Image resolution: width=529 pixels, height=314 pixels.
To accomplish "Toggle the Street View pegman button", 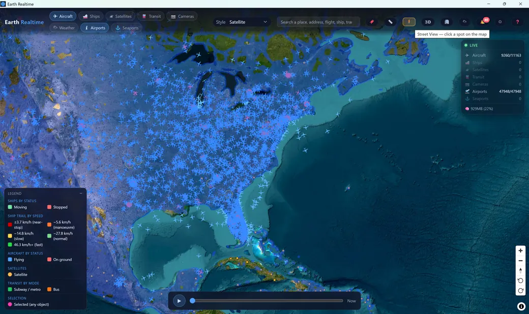I will [x=409, y=22].
